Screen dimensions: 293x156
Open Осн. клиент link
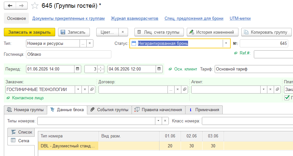[x=185, y=69]
